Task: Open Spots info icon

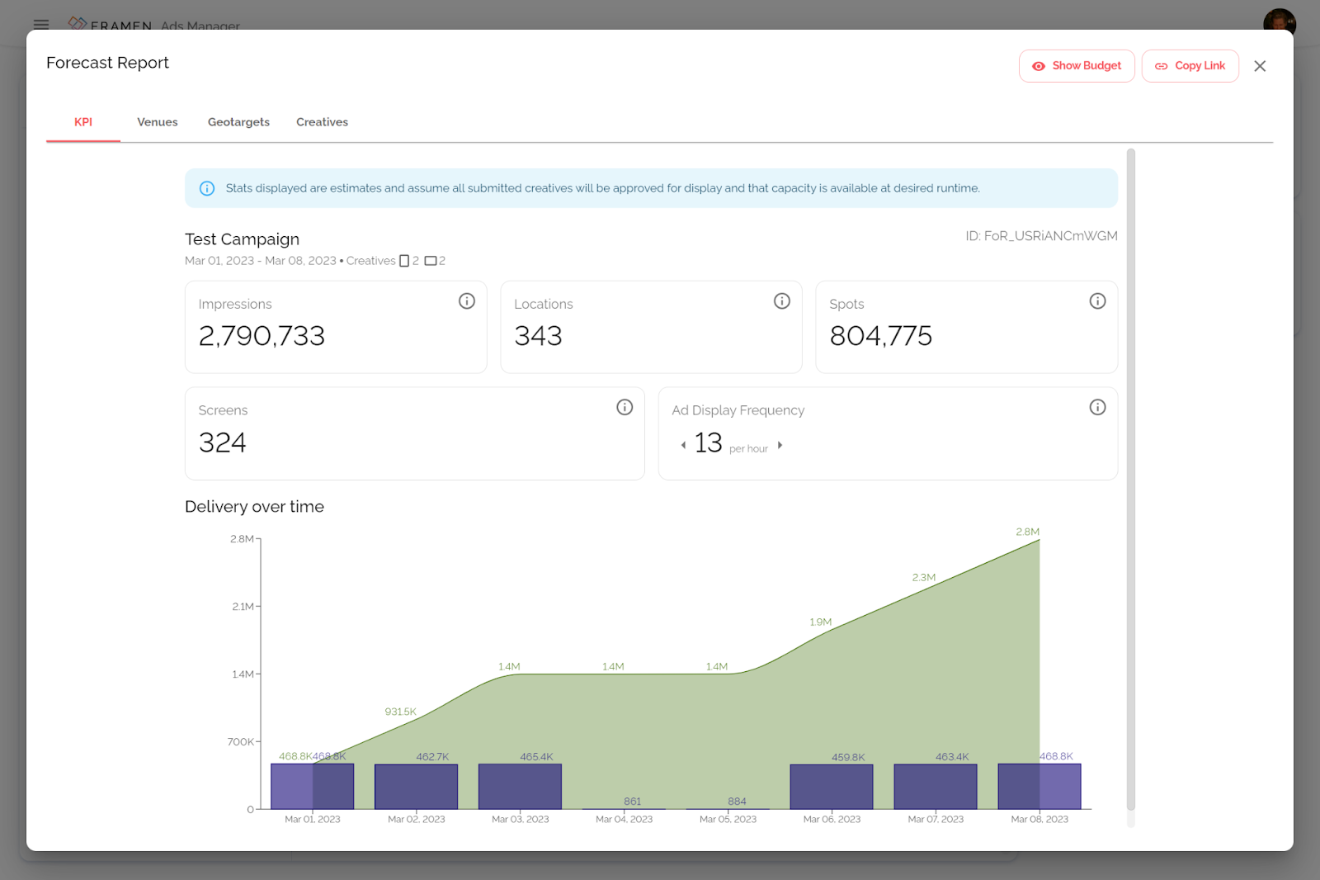Action: pyautogui.click(x=1097, y=301)
